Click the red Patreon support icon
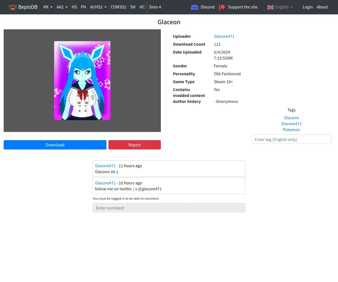Viewport: 338px width, 282px height. click(x=222, y=7)
